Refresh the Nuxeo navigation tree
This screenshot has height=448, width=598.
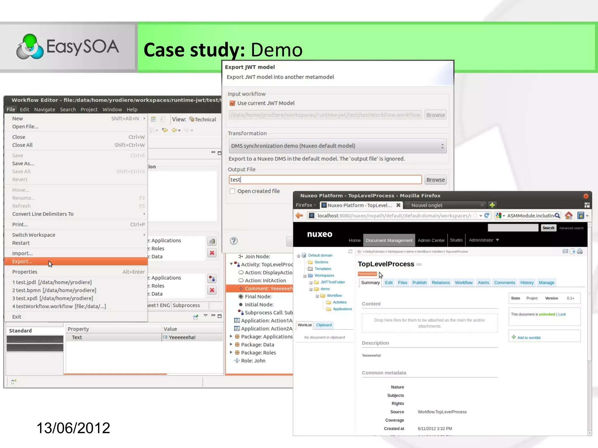(x=350, y=251)
